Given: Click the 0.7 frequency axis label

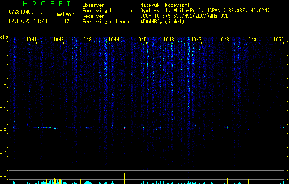Looking at the screenshot, I should coord(4,152).
